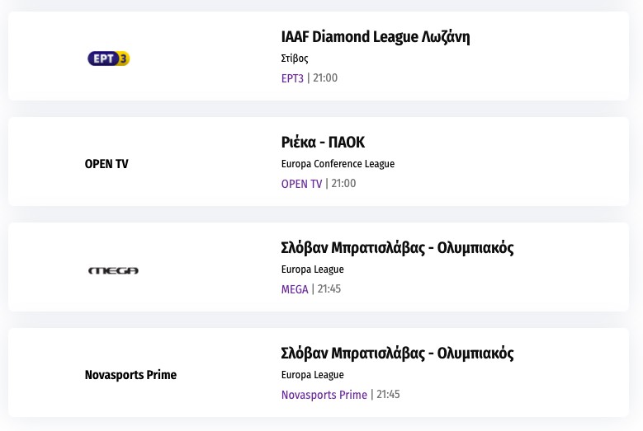
Task: Select Europa League label in Novasports card
Action: click(312, 375)
